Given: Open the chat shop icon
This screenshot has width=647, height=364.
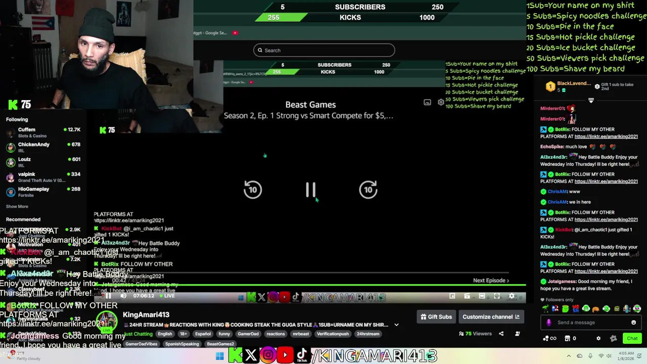Looking at the screenshot, I should coord(568,338).
